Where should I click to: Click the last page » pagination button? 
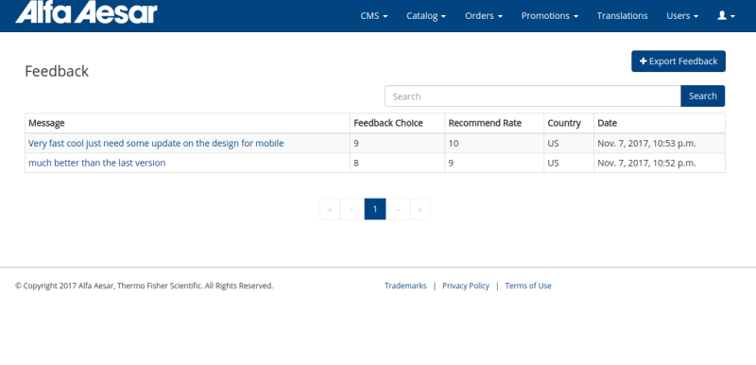(421, 209)
